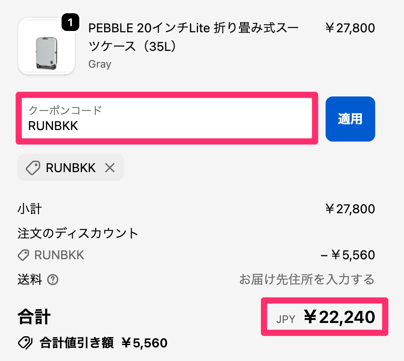Open the お届け先住所を入力する link
The height and width of the screenshot is (361, 404).
point(307,279)
